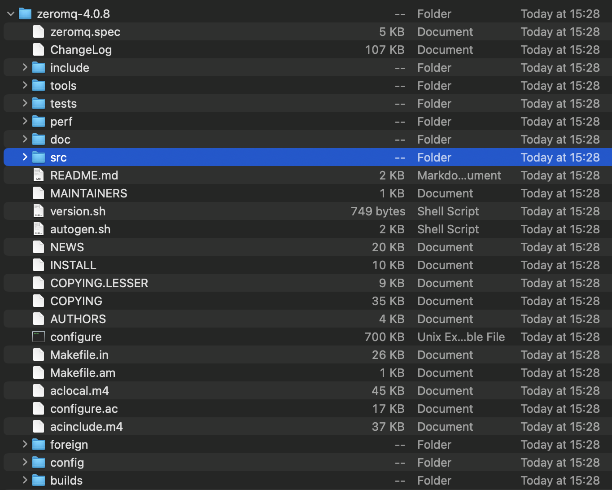Click the perf folder icon

[39, 122]
